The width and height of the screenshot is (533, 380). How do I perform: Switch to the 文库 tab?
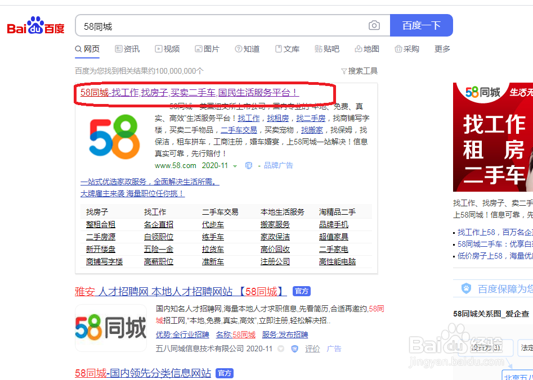coord(287,49)
